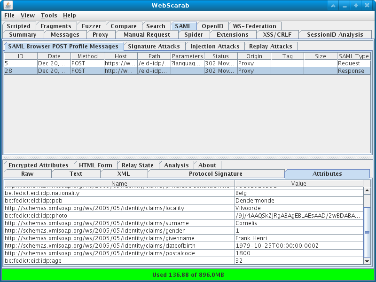Open the View menu
The height and width of the screenshot is (282, 376).
pos(28,16)
